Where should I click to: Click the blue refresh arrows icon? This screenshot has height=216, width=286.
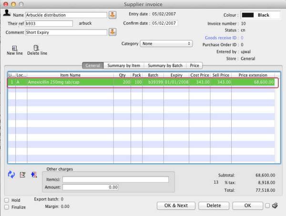coord(12,175)
